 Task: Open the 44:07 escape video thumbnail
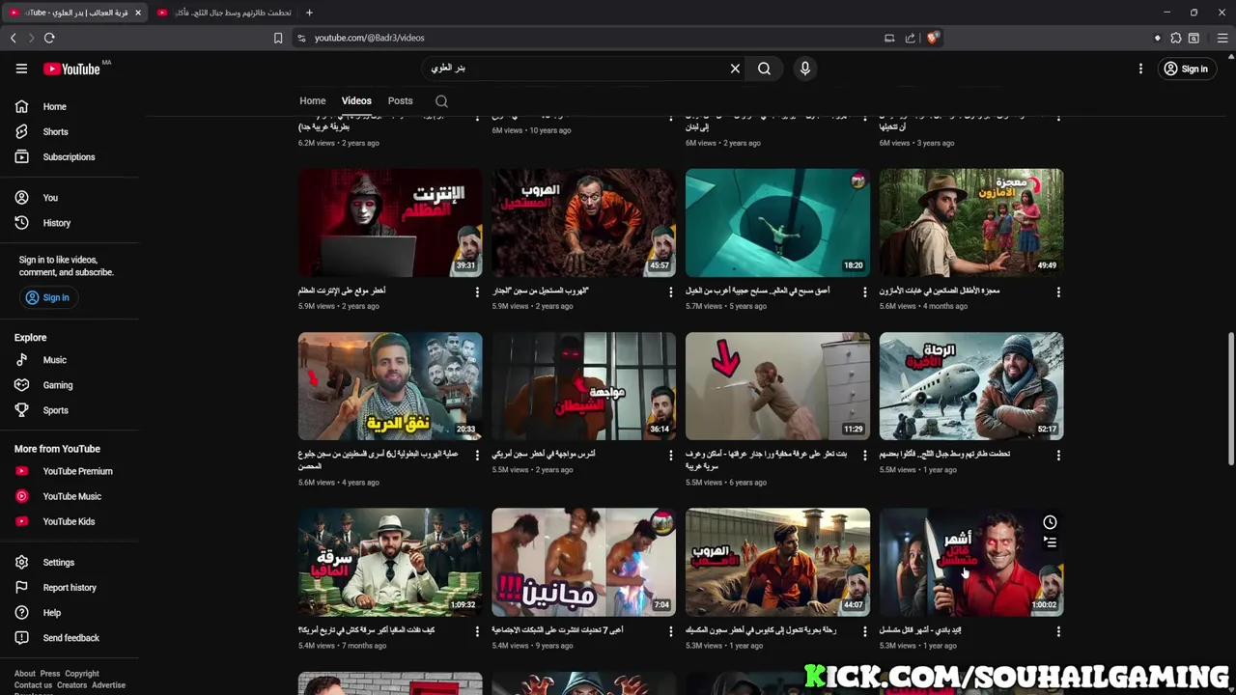(x=777, y=562)
